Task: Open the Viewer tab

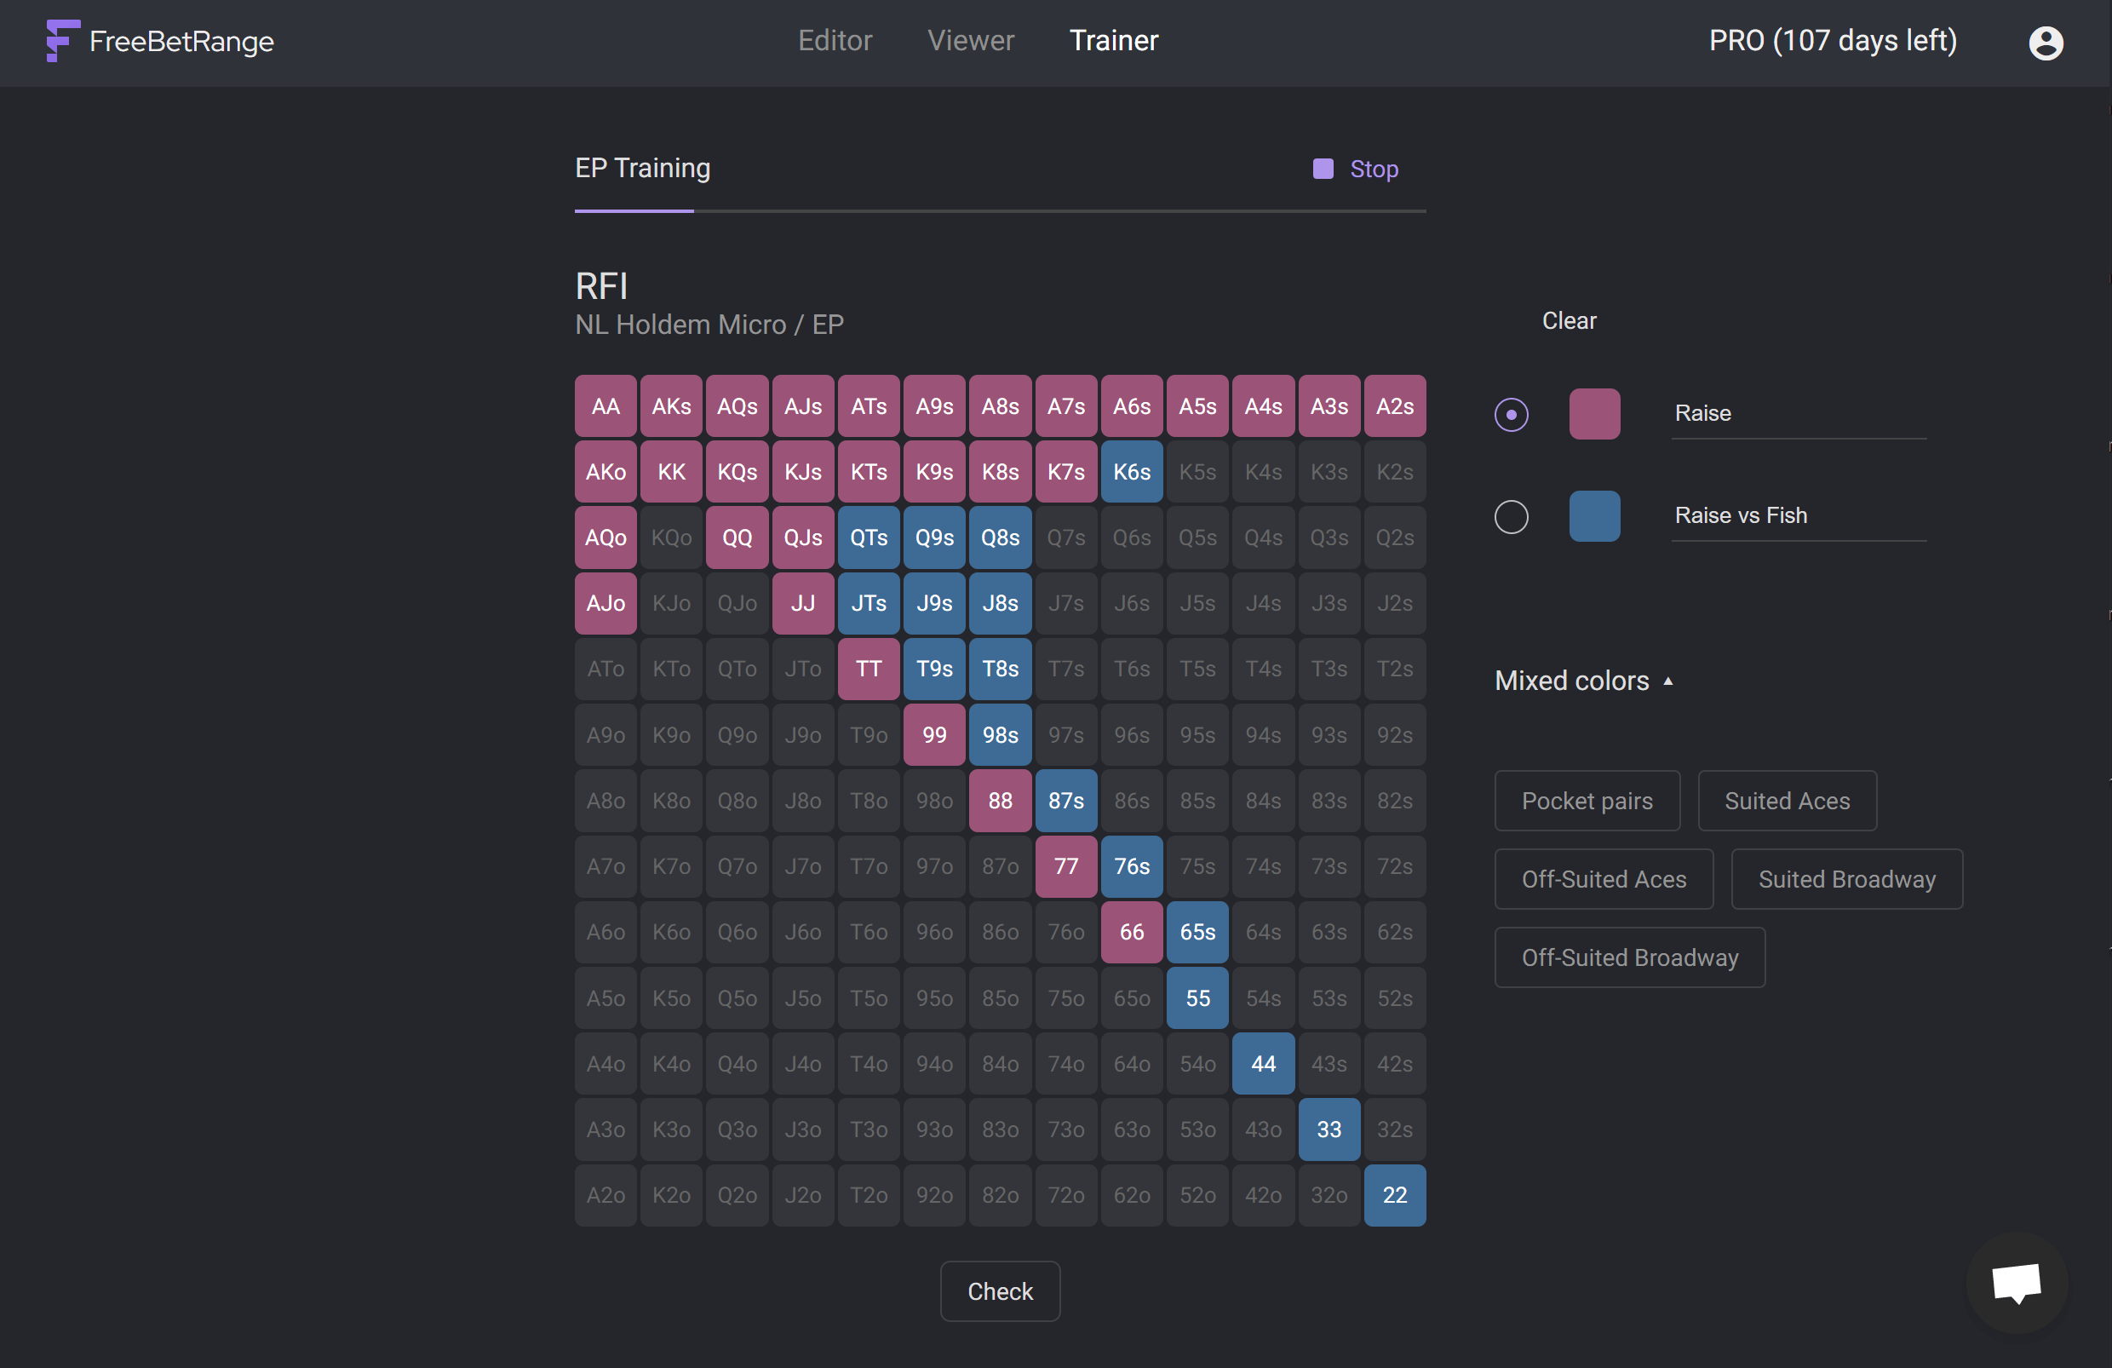Action: click(970, 41)
